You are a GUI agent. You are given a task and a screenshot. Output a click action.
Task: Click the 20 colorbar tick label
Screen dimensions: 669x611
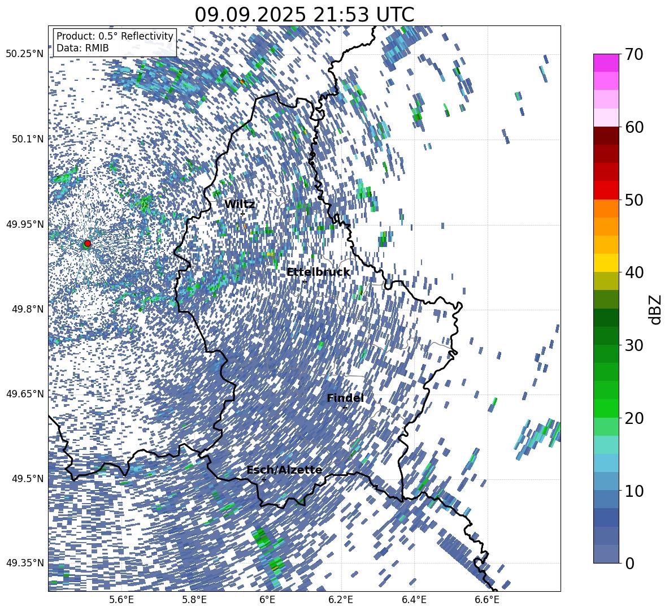[x=635, y=418]
